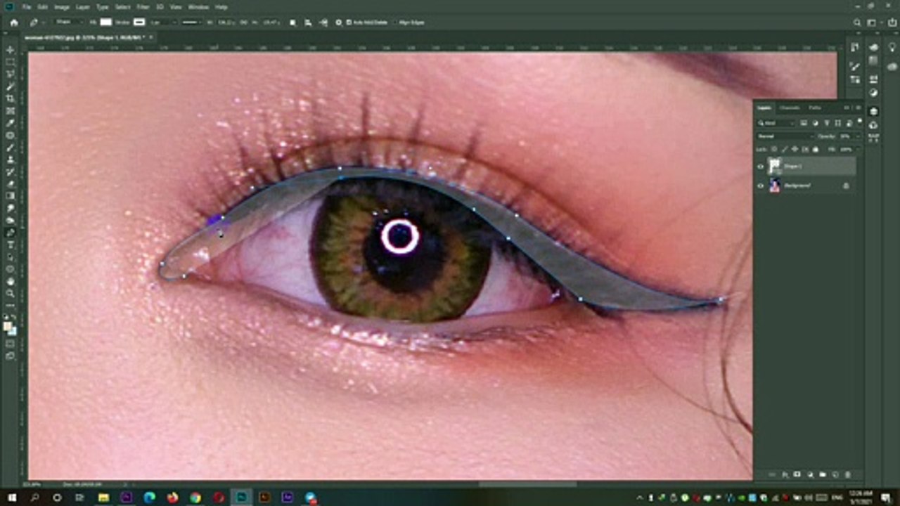
Task: Filter layers by smart objects icon
Action: coord(849,124)
